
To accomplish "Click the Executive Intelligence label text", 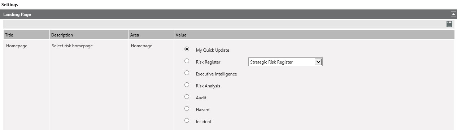I will 216,74.
